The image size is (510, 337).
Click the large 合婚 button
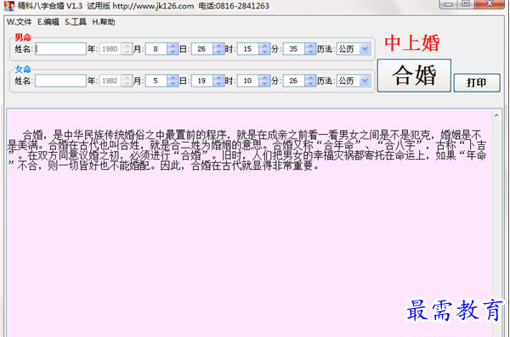coord(414,76)
